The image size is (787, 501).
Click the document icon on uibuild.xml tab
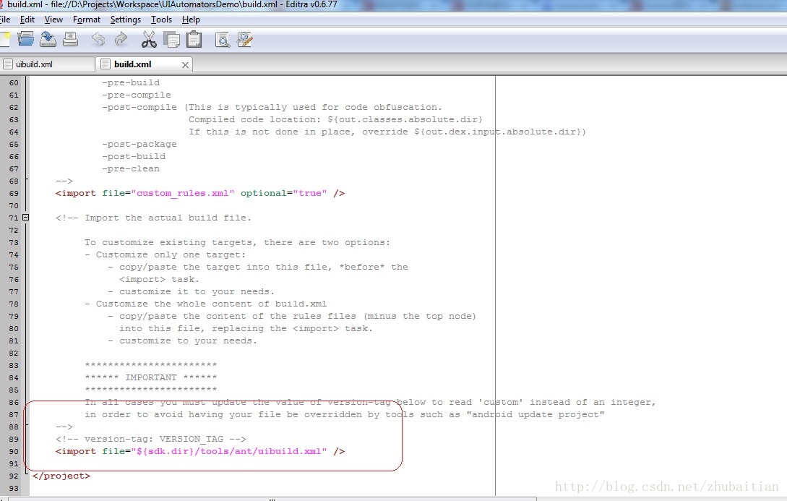[x=7, y=64]
